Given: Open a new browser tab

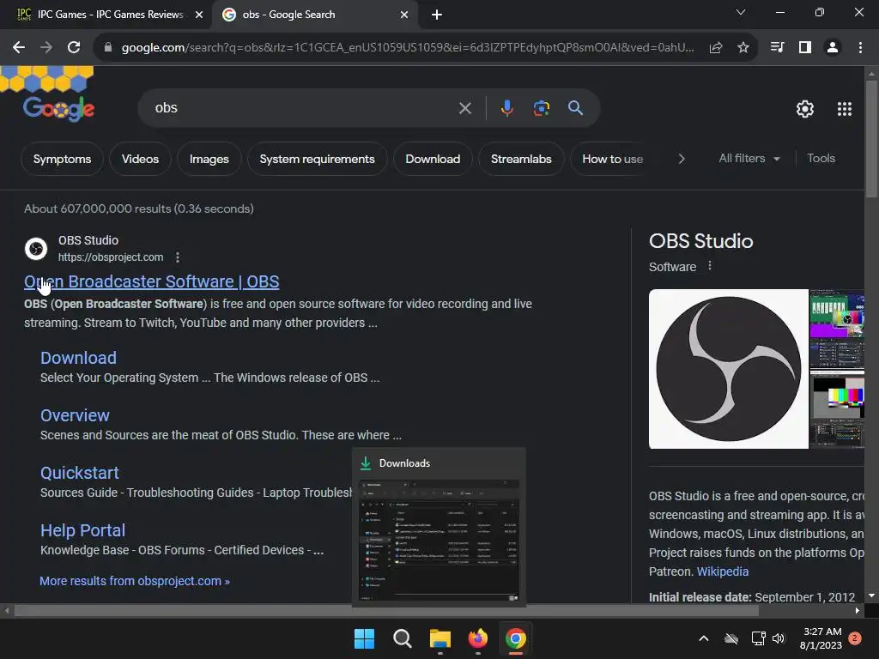Looking at the screenshot, I should coord(437,15).
